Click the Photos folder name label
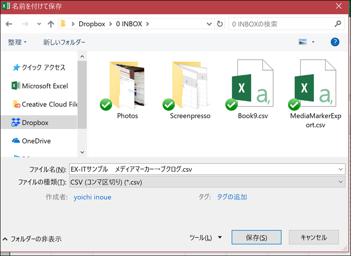351x256 pixels. 127,116
